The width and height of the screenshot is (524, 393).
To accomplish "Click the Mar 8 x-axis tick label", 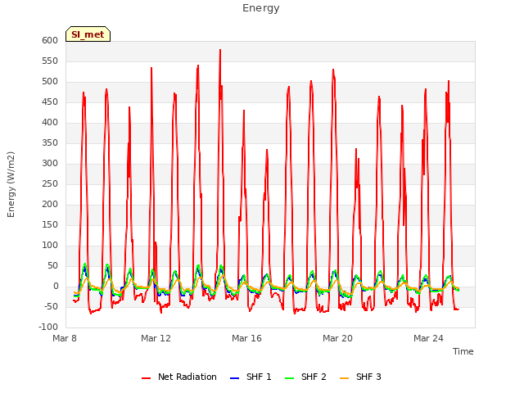I will [x=65, y=338].
